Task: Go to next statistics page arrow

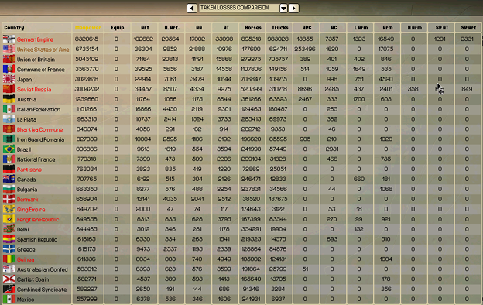Action: [x=294, y=8]
